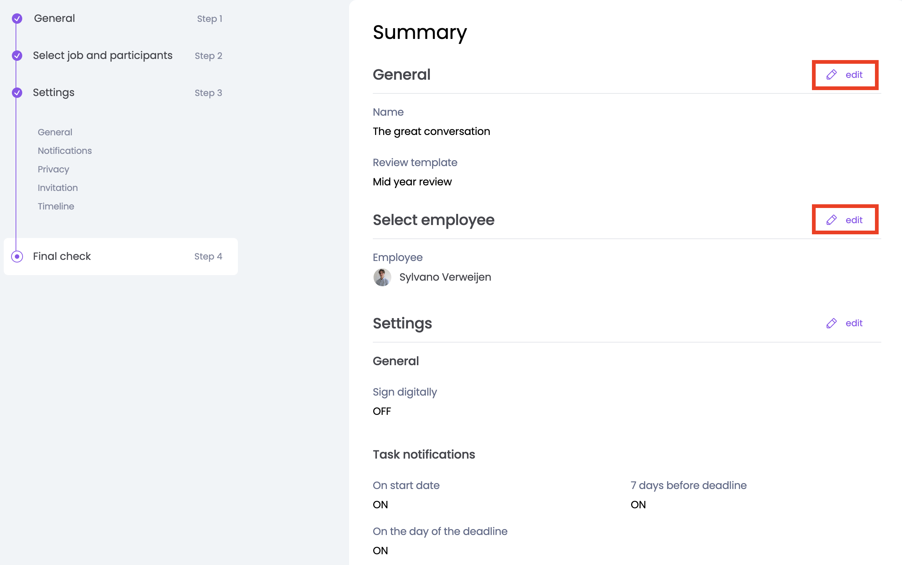Edit the Settings summary section
The height and width of the screenshot is (565, 902).
(854, 323)
